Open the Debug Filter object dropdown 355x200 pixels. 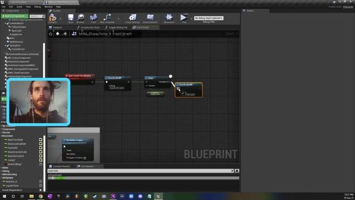click(x=209, y=18)
